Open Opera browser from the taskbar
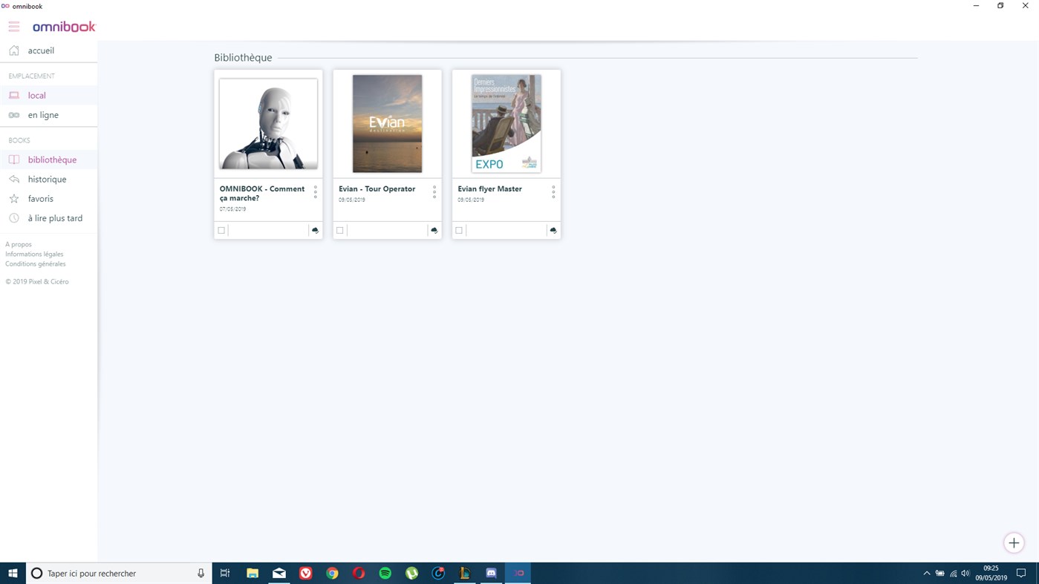The width and height of the screenshot is (1039, 584). click(359, 573)
